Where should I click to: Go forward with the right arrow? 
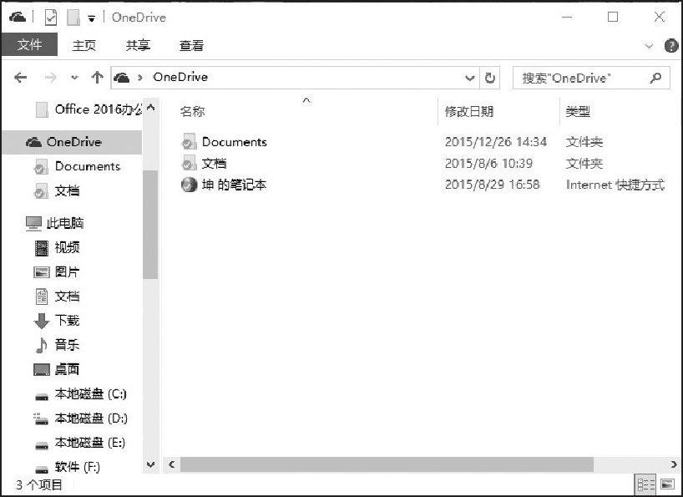[51, 78]
